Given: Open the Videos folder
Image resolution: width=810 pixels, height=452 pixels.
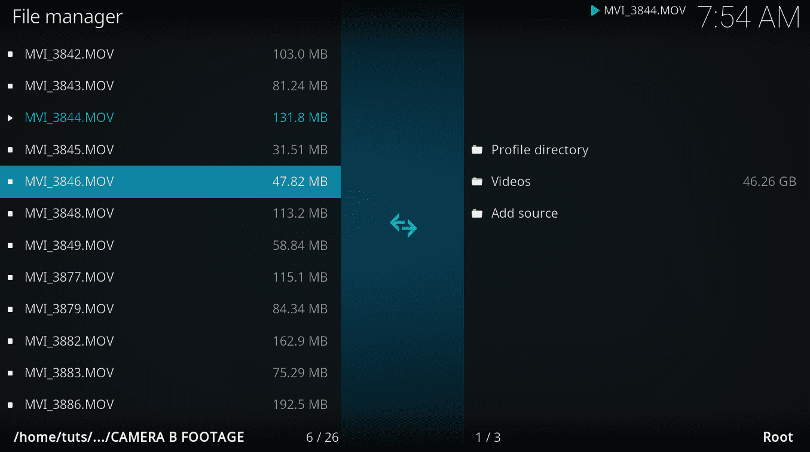Looking at the screenshot, I should tap(511, 181).
